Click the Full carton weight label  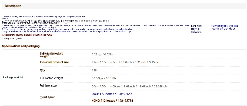pos(51,78)
